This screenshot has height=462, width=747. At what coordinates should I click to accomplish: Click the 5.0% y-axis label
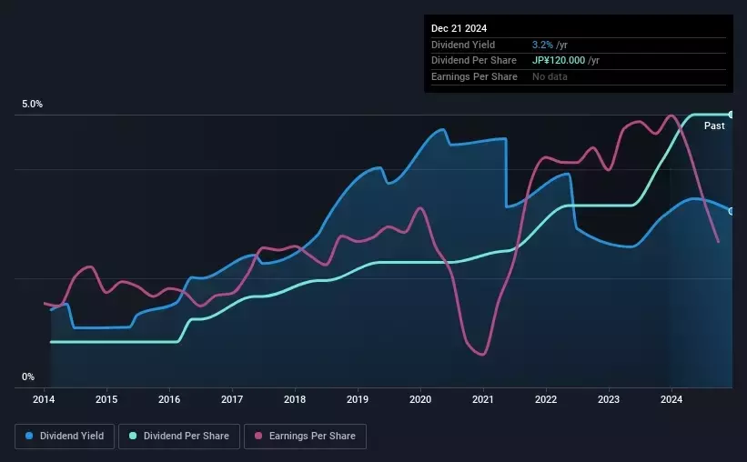tap(32, 104)
